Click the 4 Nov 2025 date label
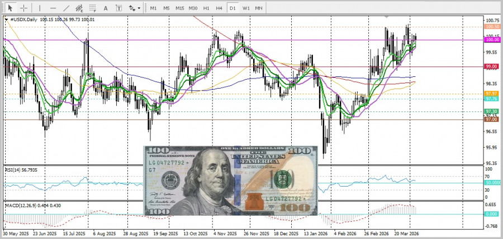Viewport: 503px width, 239px height. 225,233
